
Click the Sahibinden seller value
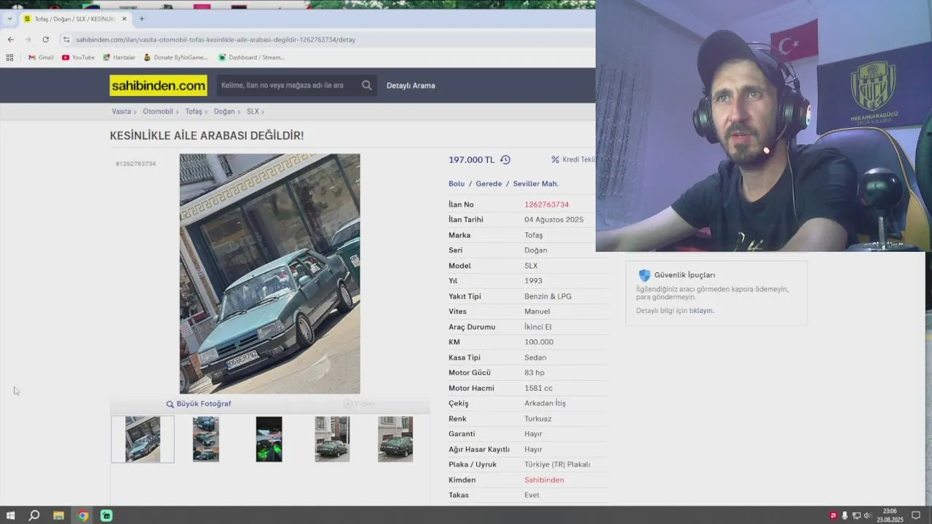click(544, 480)
